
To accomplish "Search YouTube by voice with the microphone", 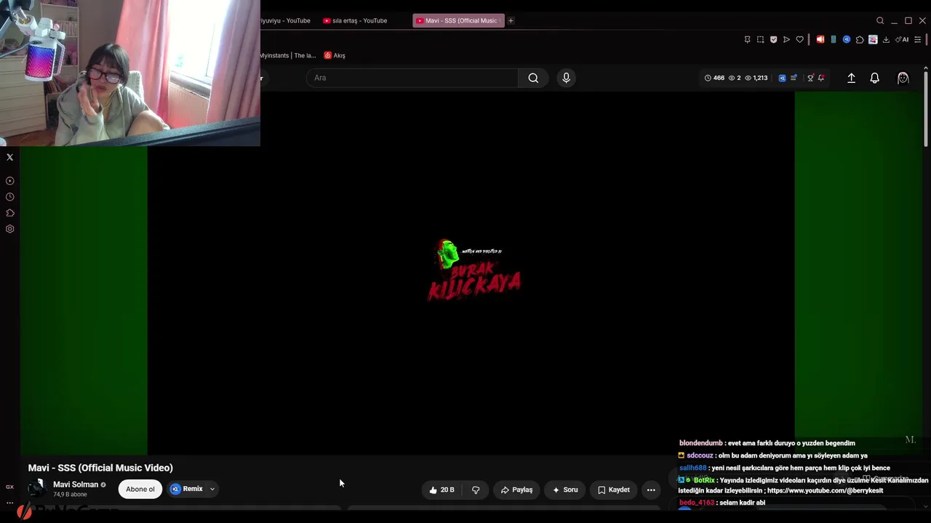I will (x=566, y=78).
